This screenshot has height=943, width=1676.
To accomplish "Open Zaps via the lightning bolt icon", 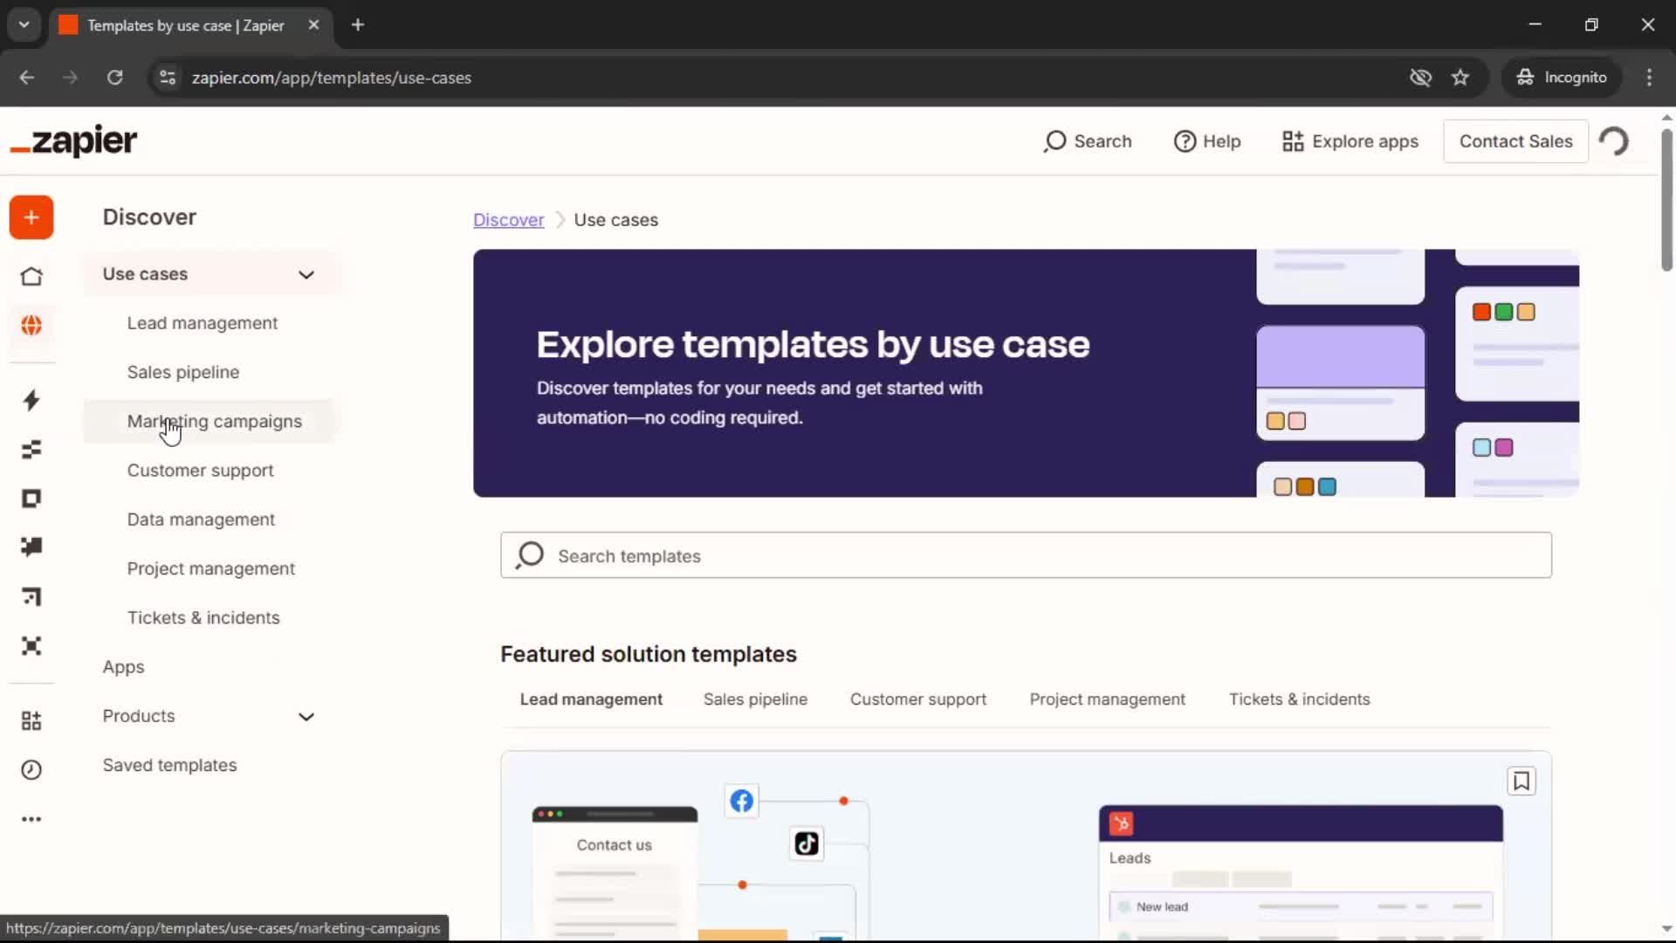I will 31,401.
